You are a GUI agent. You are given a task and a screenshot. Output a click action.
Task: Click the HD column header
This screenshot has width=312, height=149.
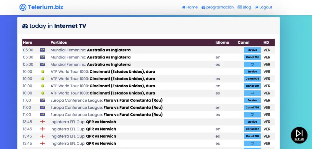266,43
